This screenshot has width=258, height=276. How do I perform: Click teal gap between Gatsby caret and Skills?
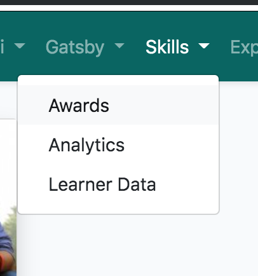coord(135,46)
